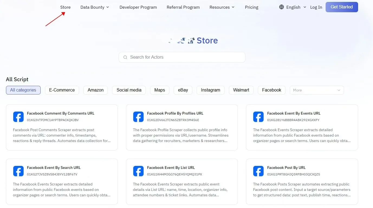This screenshot has height=208, width=373.
Task: Click Facebook icon on Profile By Profiles URL card
Action: [x=138, y=117]
